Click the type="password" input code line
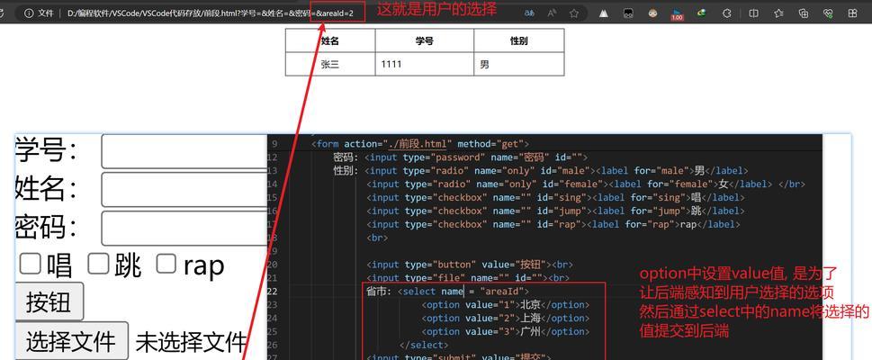 coord(460,157)
